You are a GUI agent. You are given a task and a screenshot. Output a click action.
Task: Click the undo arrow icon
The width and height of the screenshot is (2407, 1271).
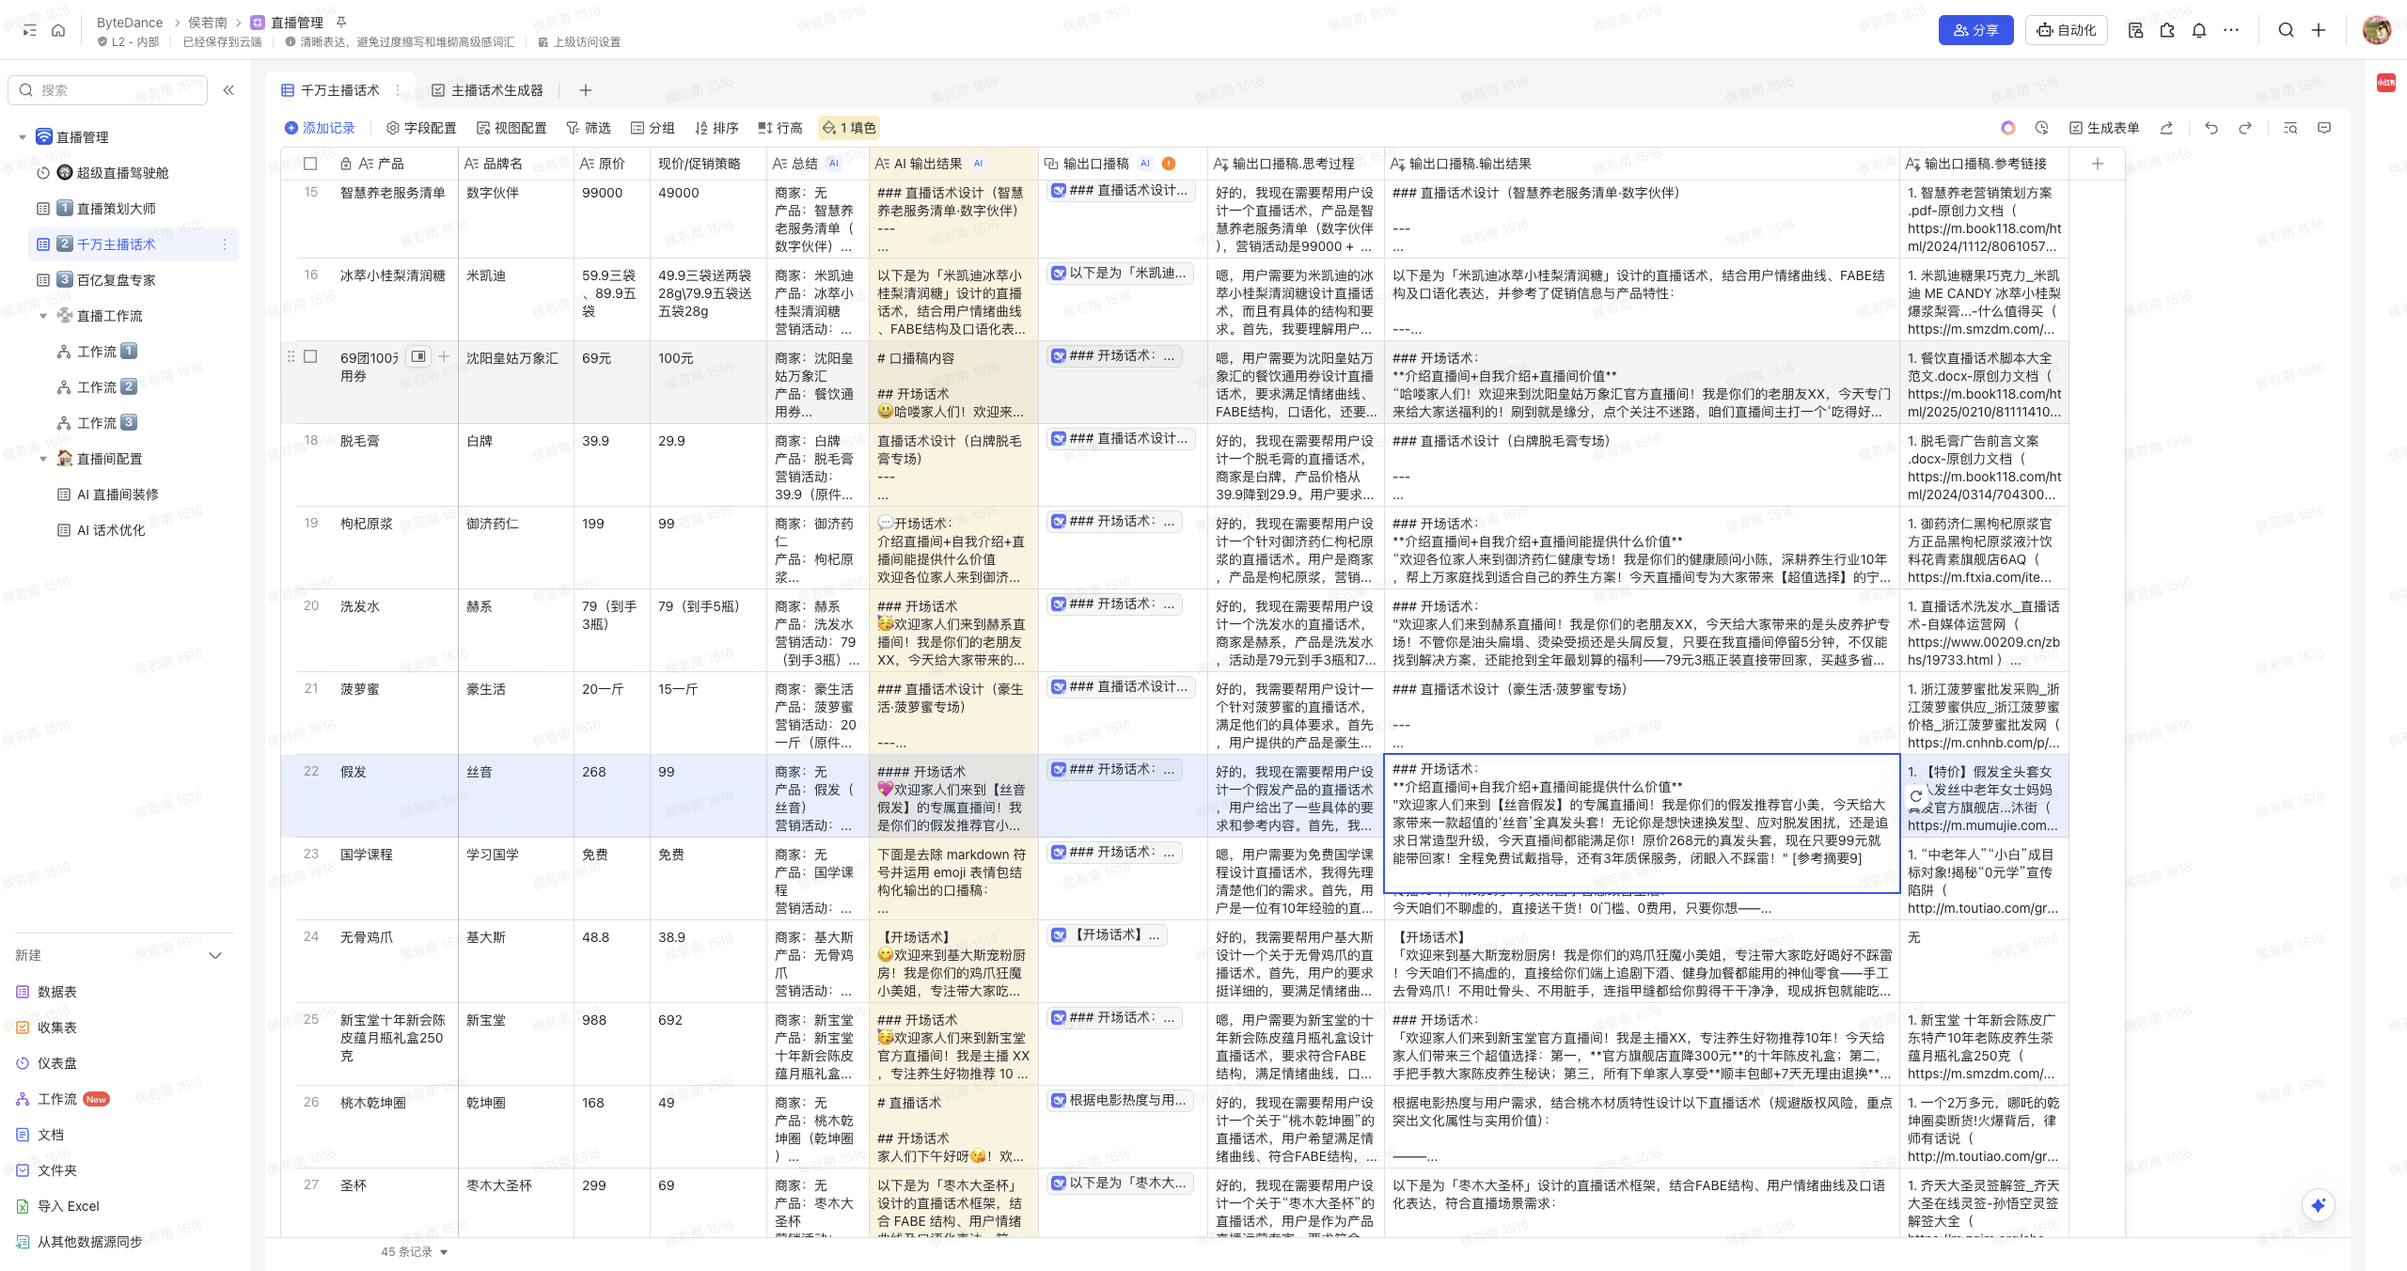(2210, 128)
